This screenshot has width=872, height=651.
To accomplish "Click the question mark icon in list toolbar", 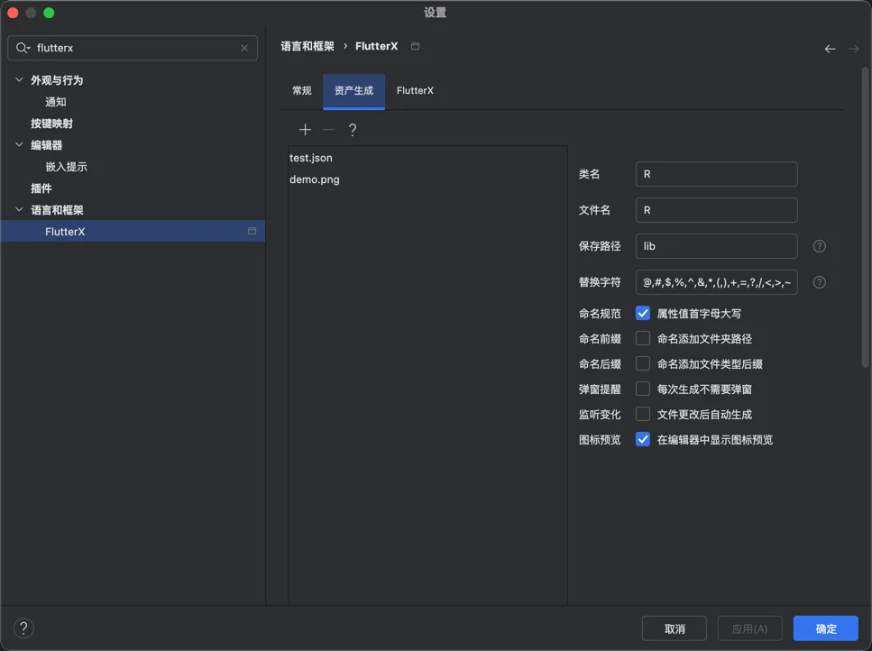I will tap(353, 130).
